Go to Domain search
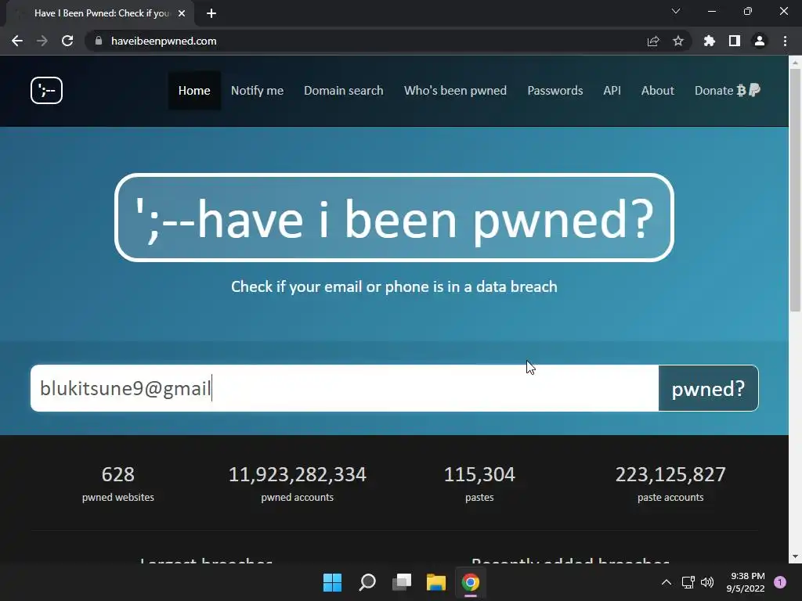The height and width of the screenshot is (601, 802). point(344,91)
